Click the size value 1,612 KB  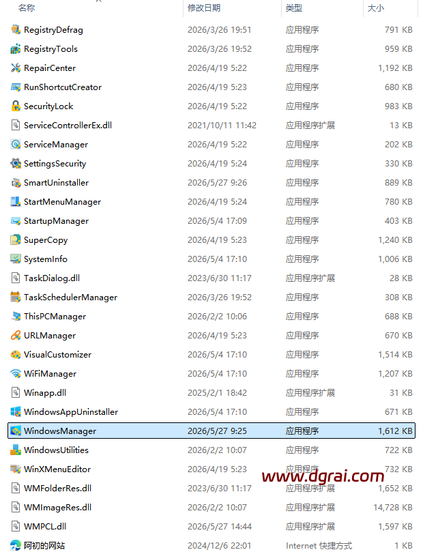point(395,431)
